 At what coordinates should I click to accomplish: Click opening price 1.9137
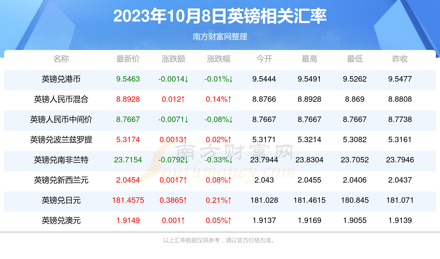click(264, 220)
